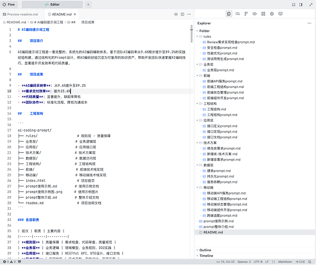The height and width of the screenshot is (265, 316).
Task: Switch to the Flow tab
Action: (x=9, y=4)
